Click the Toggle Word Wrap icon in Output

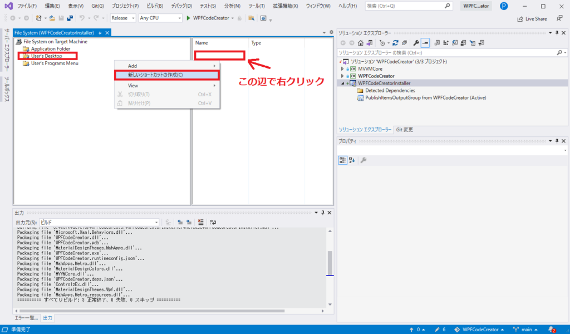[213, 222]
